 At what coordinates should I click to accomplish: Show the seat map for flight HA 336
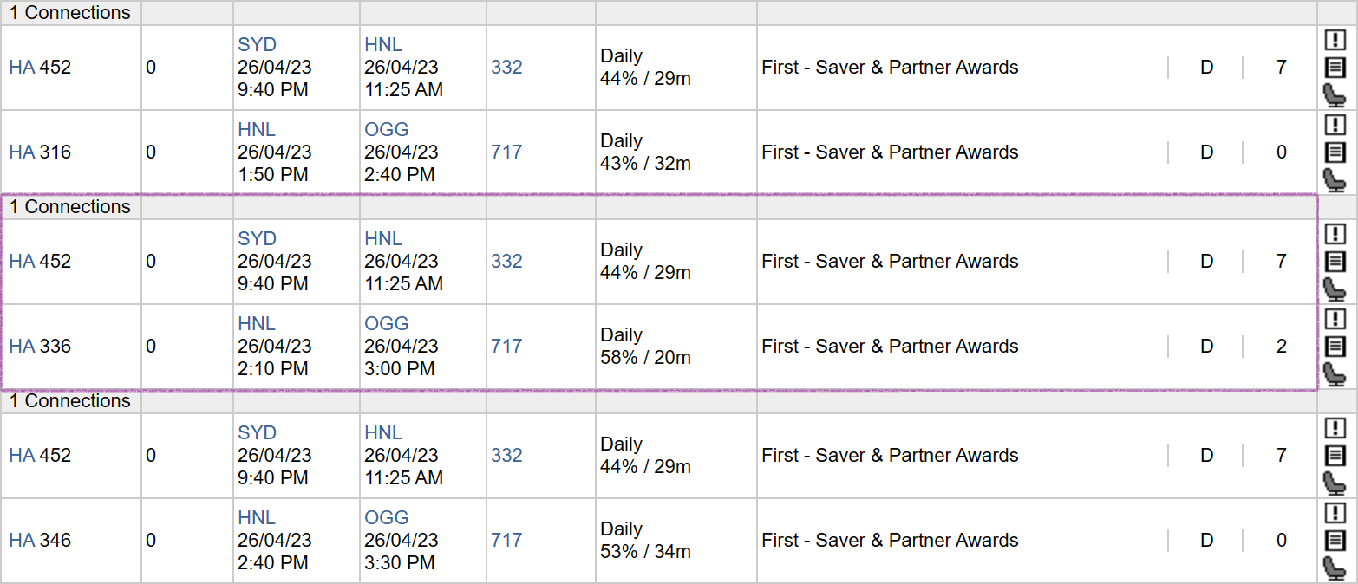1335,373
